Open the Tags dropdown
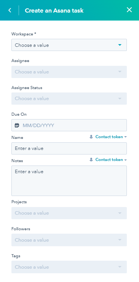Screen dimensions: 139x282 [x=69, y=267]
